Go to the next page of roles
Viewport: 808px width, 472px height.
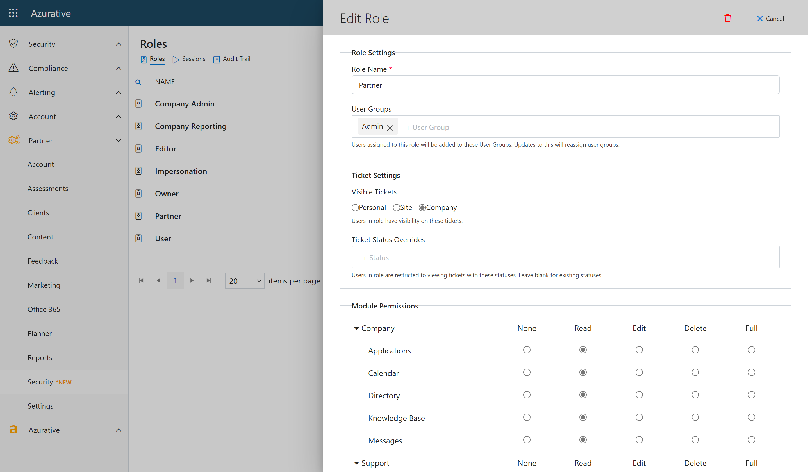pos(192,281)
